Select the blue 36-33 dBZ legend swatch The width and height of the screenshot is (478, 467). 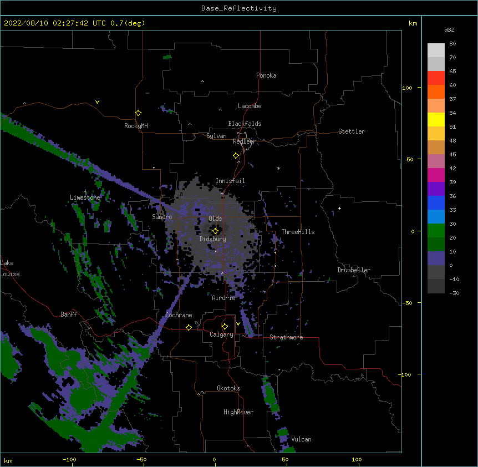tap(436, 202)
